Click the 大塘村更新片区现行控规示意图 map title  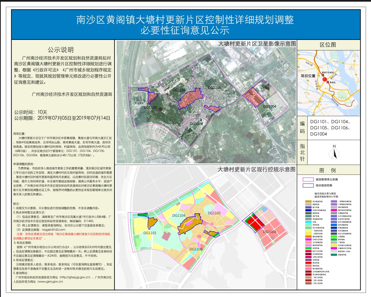(x=256, y=169)
